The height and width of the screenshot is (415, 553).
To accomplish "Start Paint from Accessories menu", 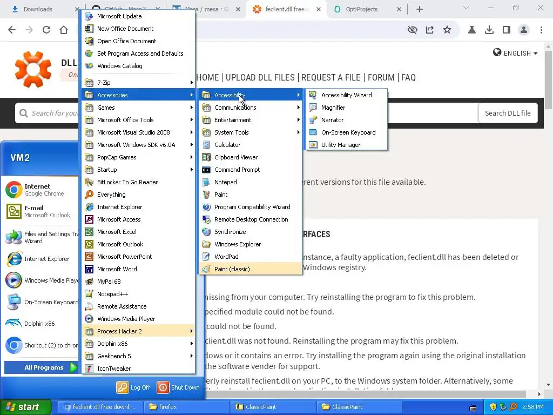I will click(250, 195).
